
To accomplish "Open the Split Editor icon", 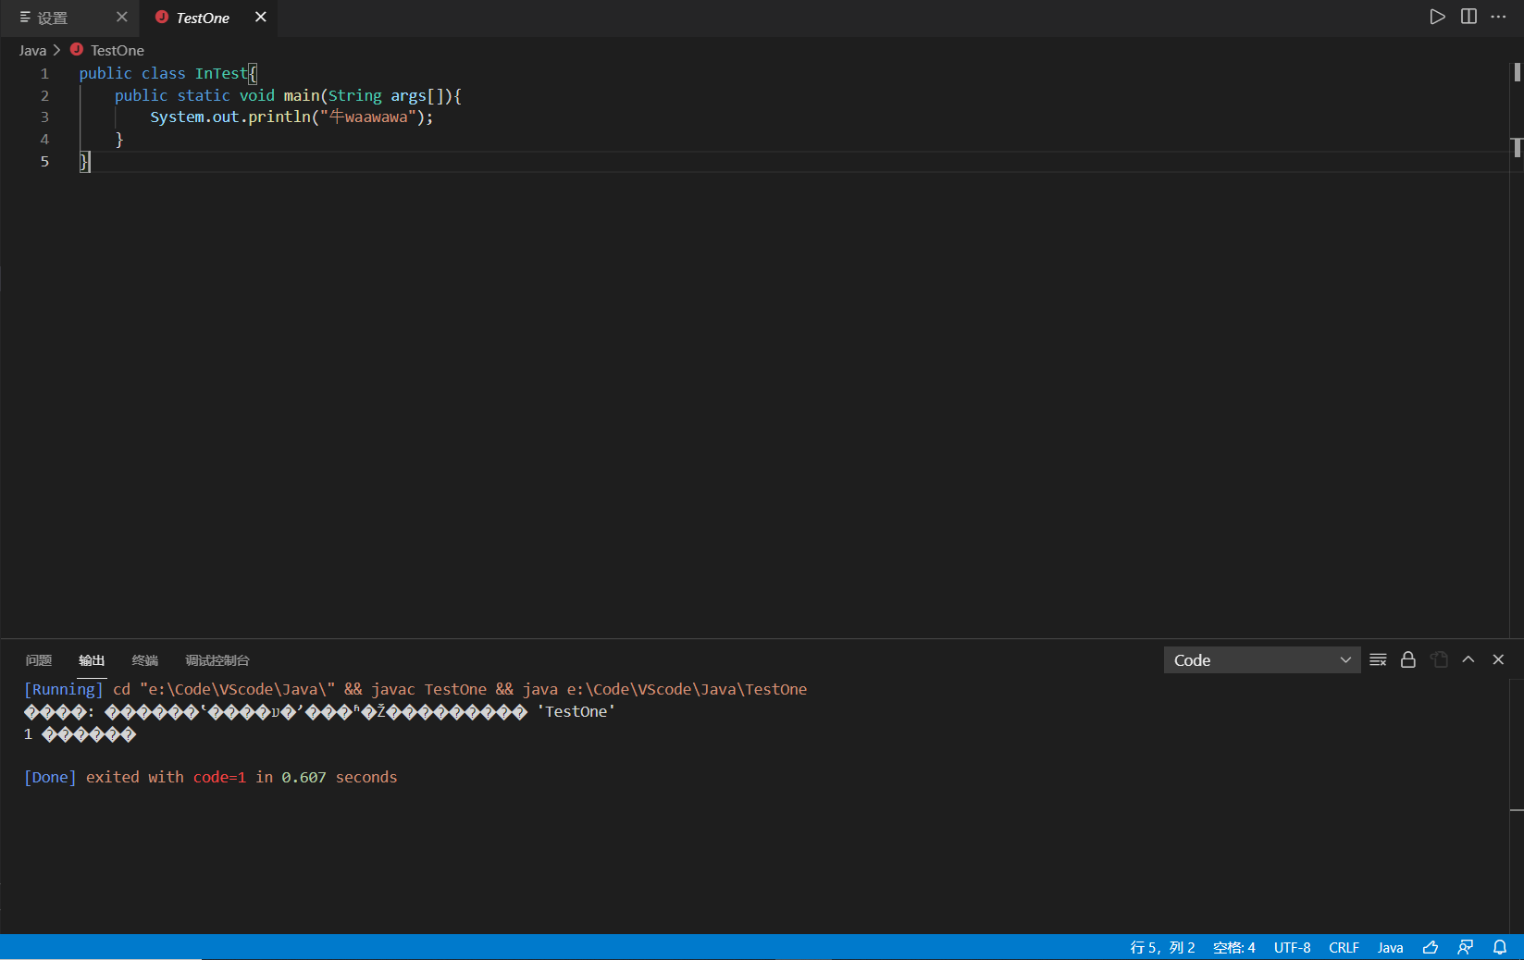I will [x=1468, y=16].
